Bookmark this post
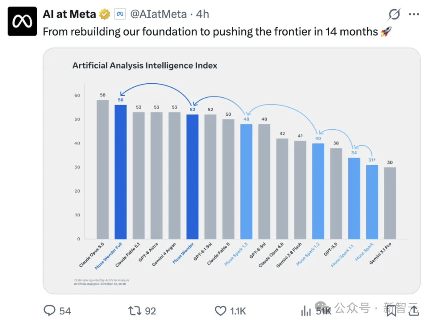The width and height of the screenshot is (432, 325). 391,311
